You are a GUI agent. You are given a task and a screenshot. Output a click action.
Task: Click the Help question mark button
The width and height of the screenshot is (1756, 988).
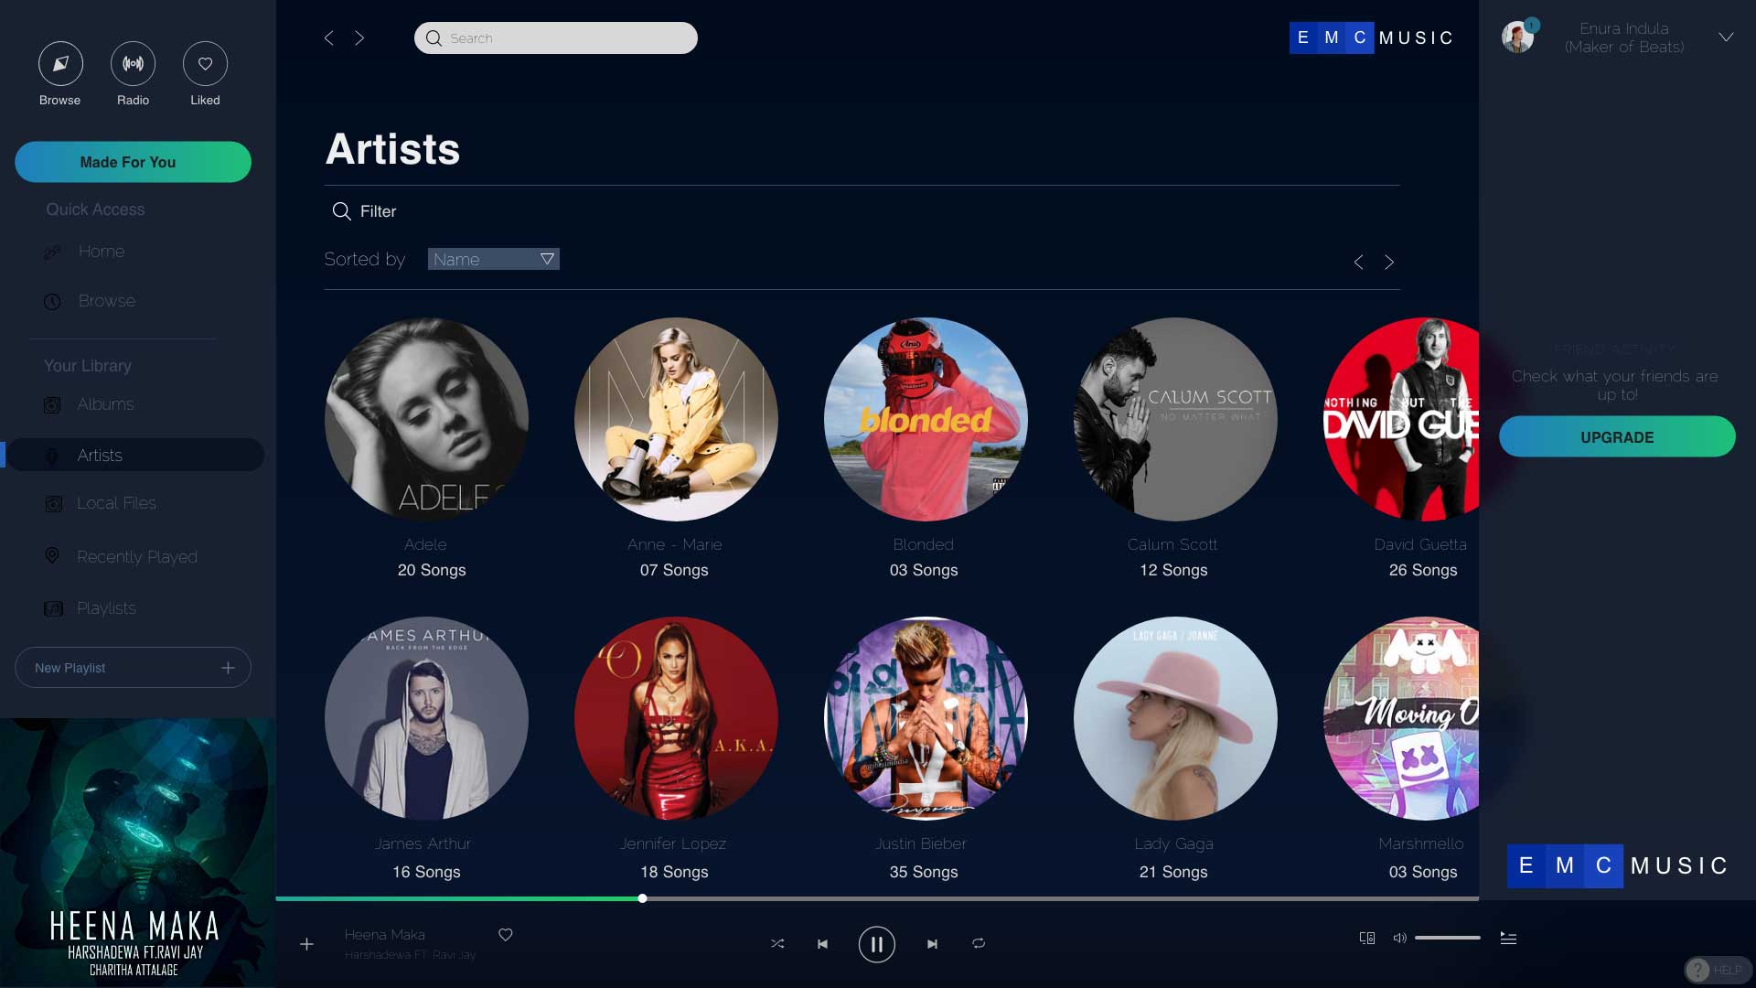pos(1718,970)
